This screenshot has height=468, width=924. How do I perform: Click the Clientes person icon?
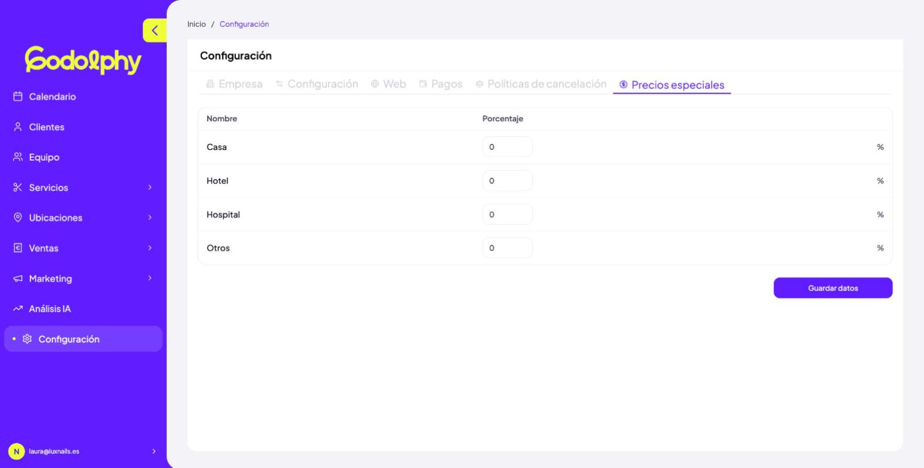(18, 127)
